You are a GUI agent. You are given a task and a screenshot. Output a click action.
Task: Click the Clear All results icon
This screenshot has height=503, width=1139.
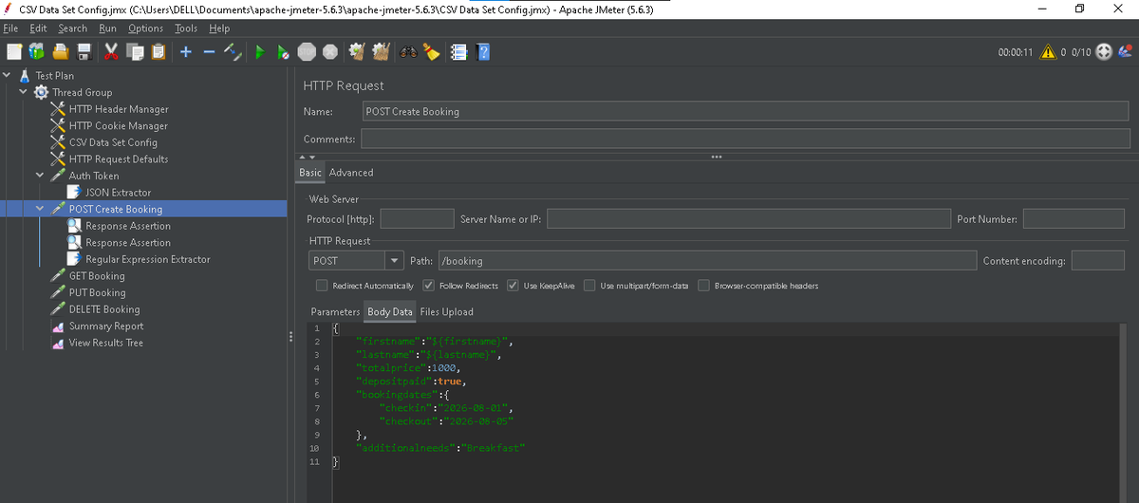tap(381, 51)
